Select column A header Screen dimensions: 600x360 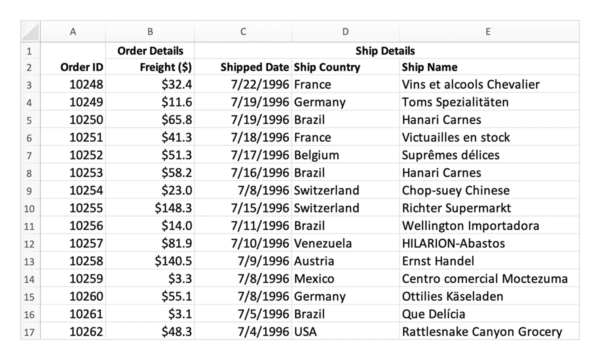click(72, 31)
